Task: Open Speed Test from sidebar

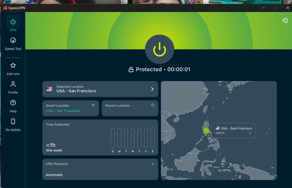Action: click(x=13, y=44)
